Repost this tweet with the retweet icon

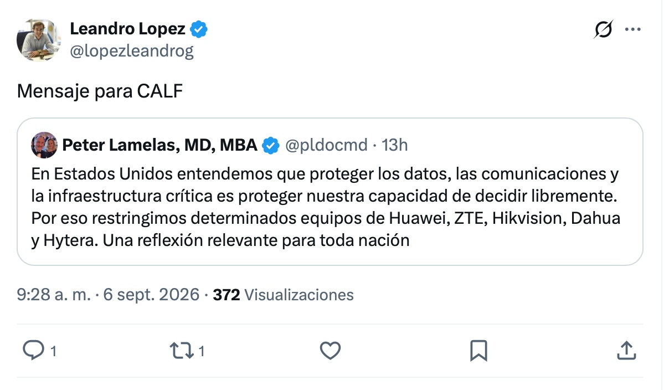pyautogui.click(x=182, y=350)
